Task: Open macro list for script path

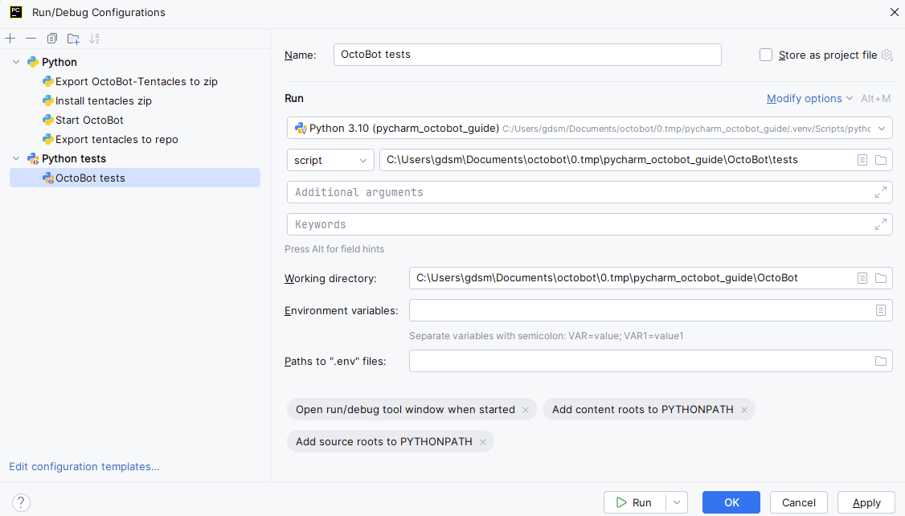Action: 862,160
